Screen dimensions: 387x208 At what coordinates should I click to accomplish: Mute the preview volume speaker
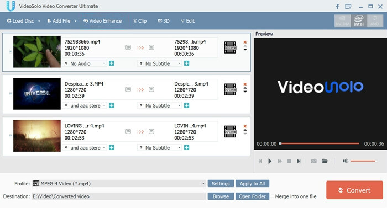346,161
